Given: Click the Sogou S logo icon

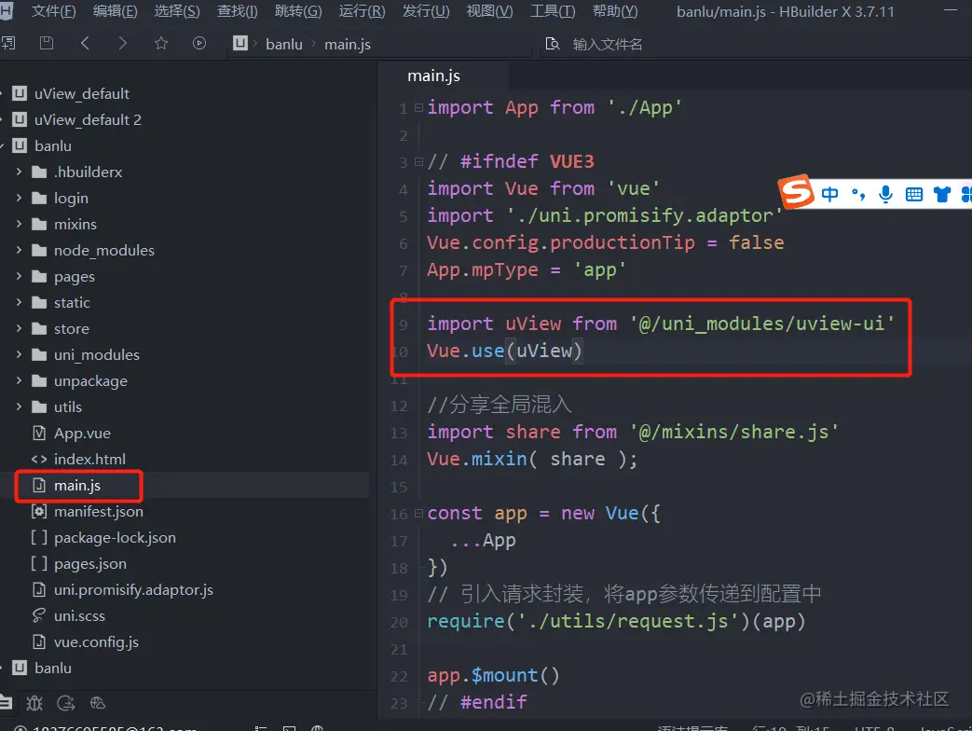Looking at the screenshot, I should pos(796,192).
